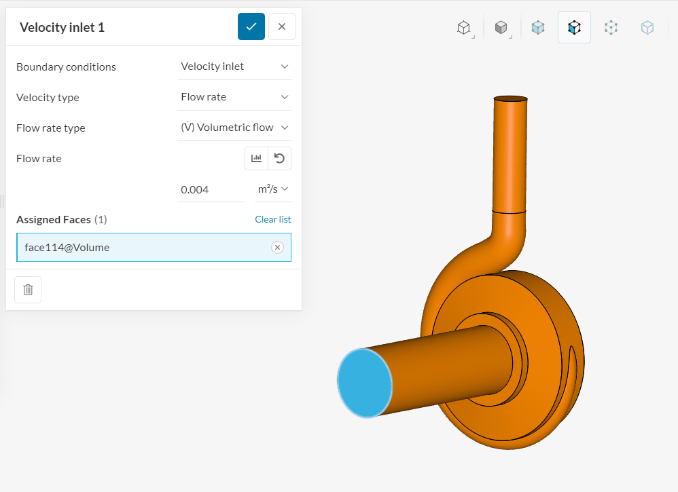This screenshot has height=492, width=678.
Task: Confirm Velocity inlet 1 with checkmark button
Action: click(x=251, y=26)
